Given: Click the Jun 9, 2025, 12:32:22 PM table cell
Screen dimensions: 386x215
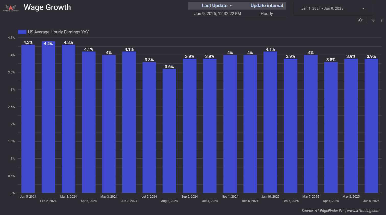Looking at the screenshot, I should tap(218, 14).
